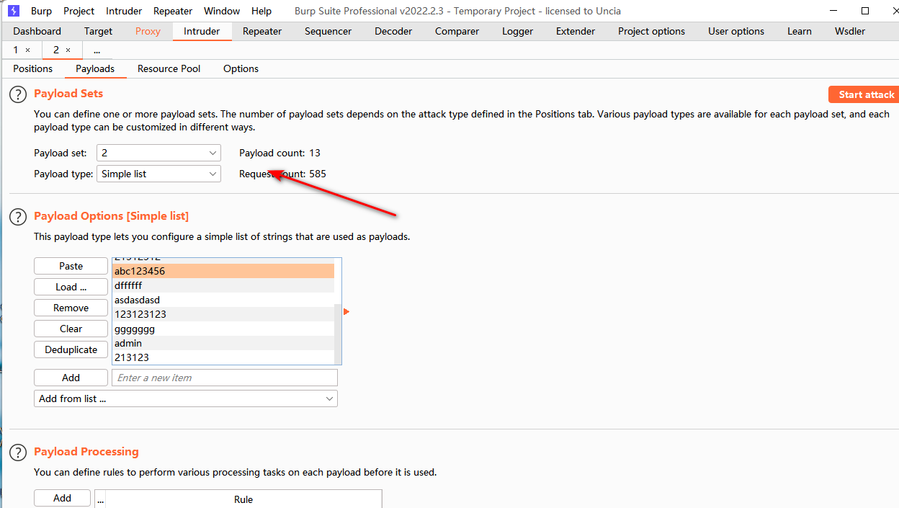899x508 pixels.
Task: Select the abc123456 payload entry
Action: click(x=224, y=271)
